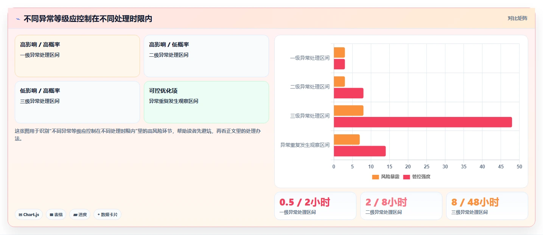The height and width of the screenshot is (235, 543).
Task: Click the 表格 tag chip
Action: 56,215
